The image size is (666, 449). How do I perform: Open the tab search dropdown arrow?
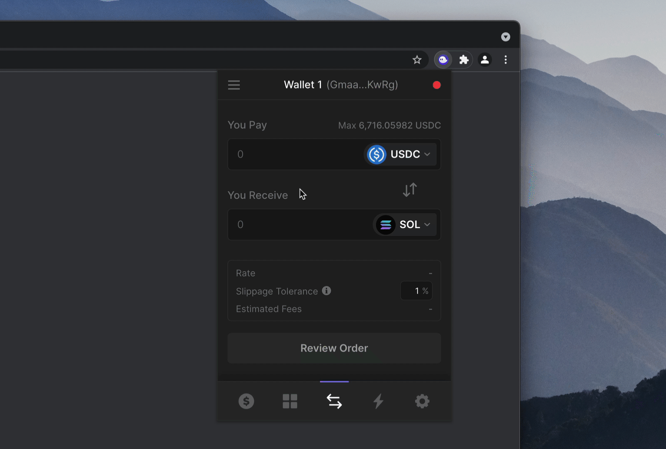tap(505, 37)
